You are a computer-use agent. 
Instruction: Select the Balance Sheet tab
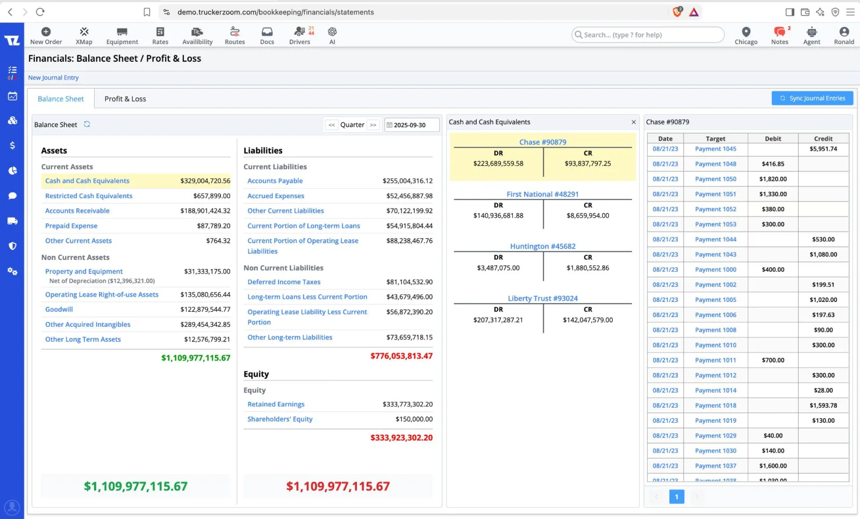point(61,99)
